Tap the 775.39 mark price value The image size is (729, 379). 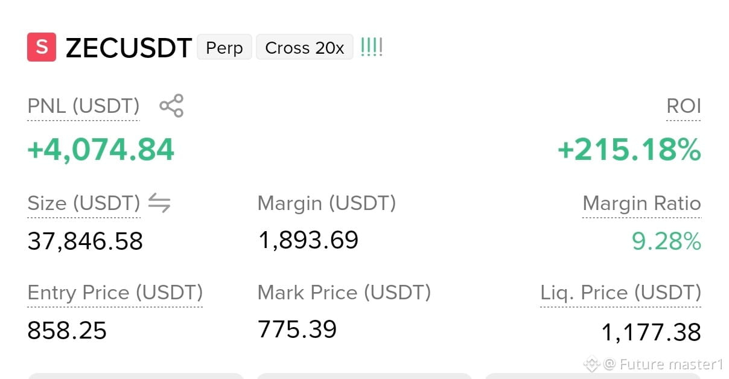point(297,329)
